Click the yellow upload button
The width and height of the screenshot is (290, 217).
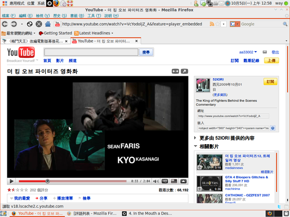[x=271, y=61]
